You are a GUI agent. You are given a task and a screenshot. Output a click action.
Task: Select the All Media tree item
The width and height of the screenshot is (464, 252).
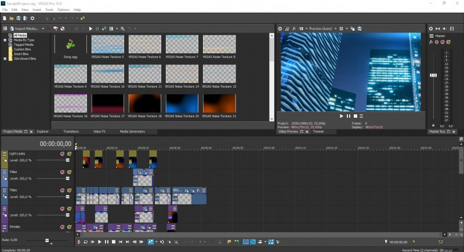click(20, 35)
